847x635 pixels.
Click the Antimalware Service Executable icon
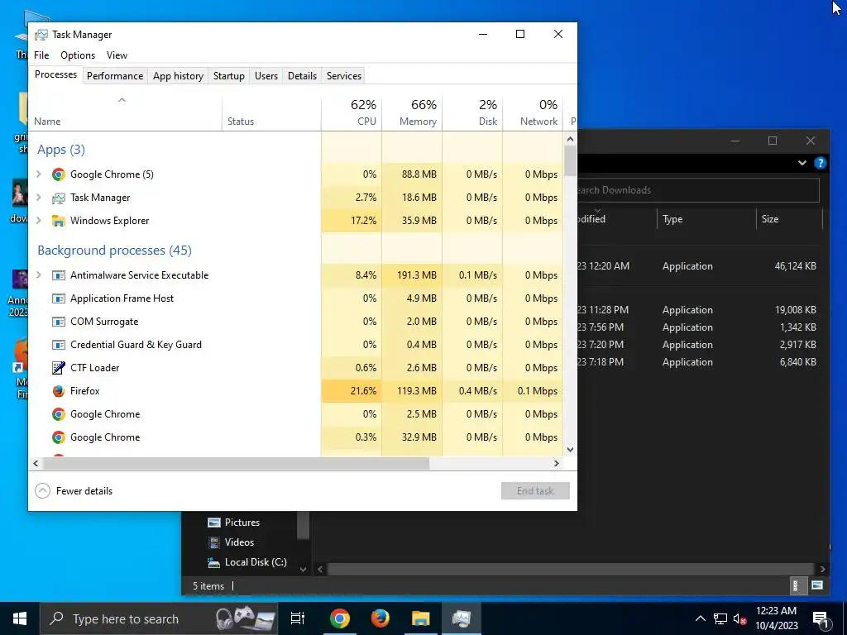click(59, 275)
